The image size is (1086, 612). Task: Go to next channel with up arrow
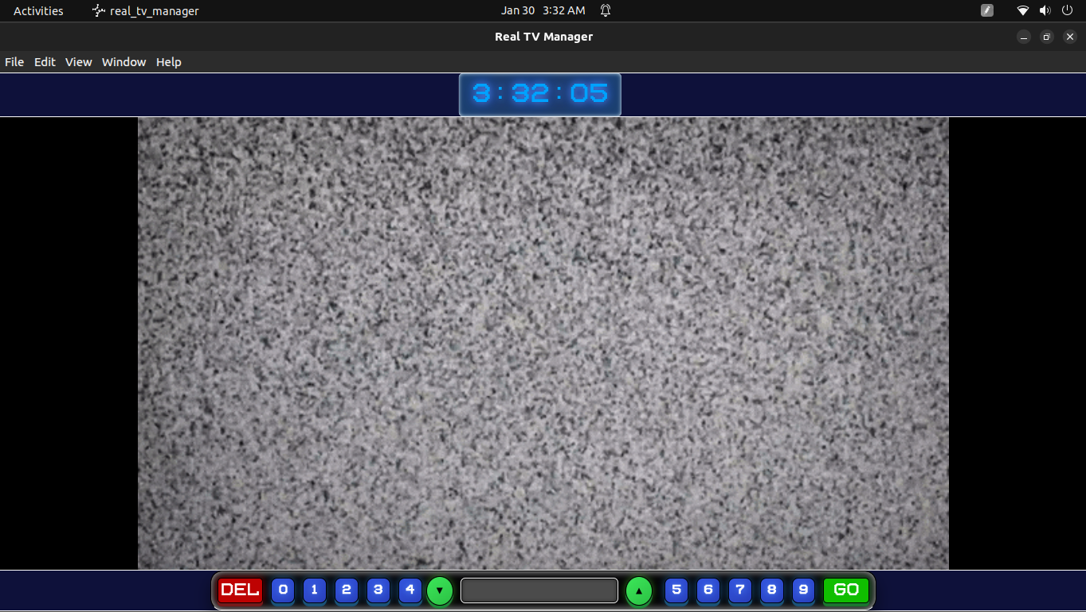pos(638,590)
